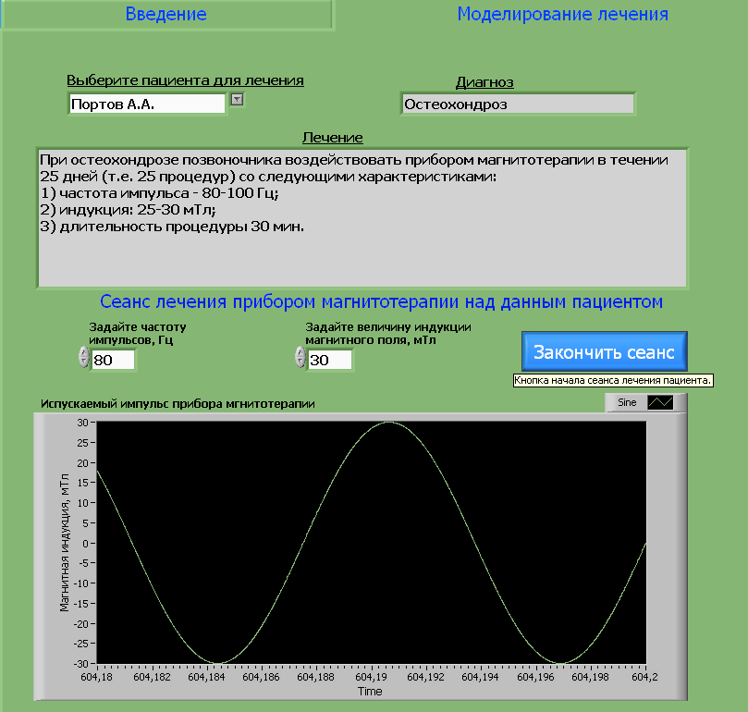The width and height of the screenshot is (748, 712).
Task: Click the tooltip Кнопка начала сеанса лечения
Action: [x=613, y=380]
